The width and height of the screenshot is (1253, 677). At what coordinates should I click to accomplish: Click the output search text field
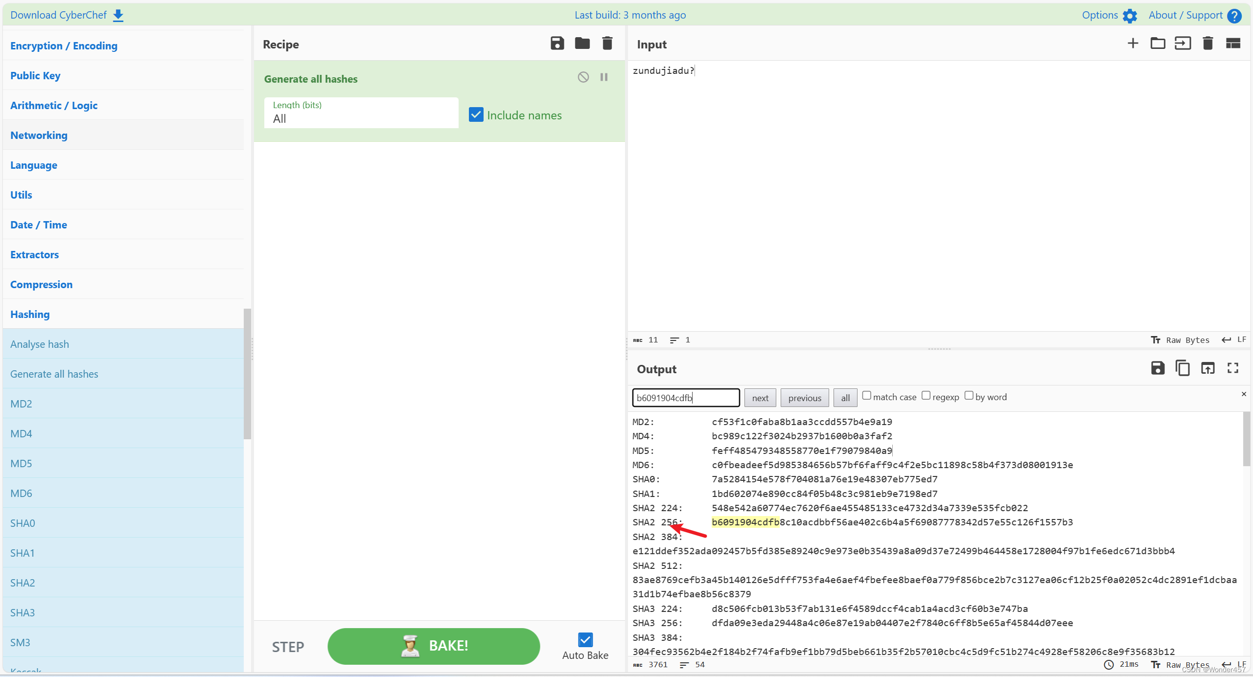click(685, 398)
